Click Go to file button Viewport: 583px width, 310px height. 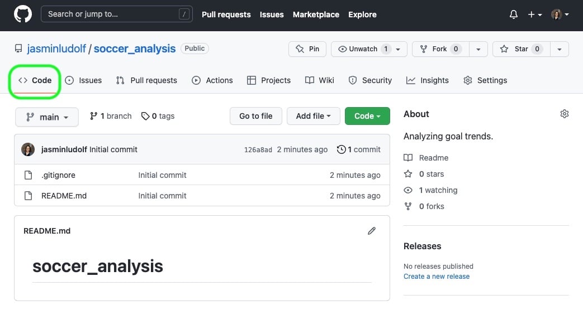[256, 116]
